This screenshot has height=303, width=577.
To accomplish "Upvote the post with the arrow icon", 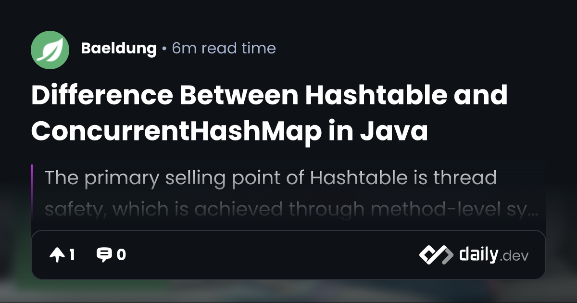I will coord(57,255).
